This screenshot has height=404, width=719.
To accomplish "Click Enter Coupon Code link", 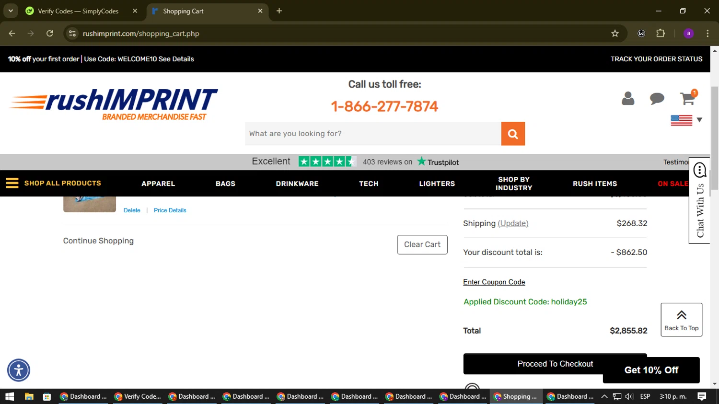I will (x=494, y=282).
